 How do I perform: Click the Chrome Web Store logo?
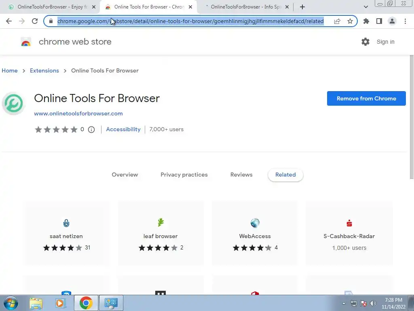pyautogui.click(x=26, y=42)
